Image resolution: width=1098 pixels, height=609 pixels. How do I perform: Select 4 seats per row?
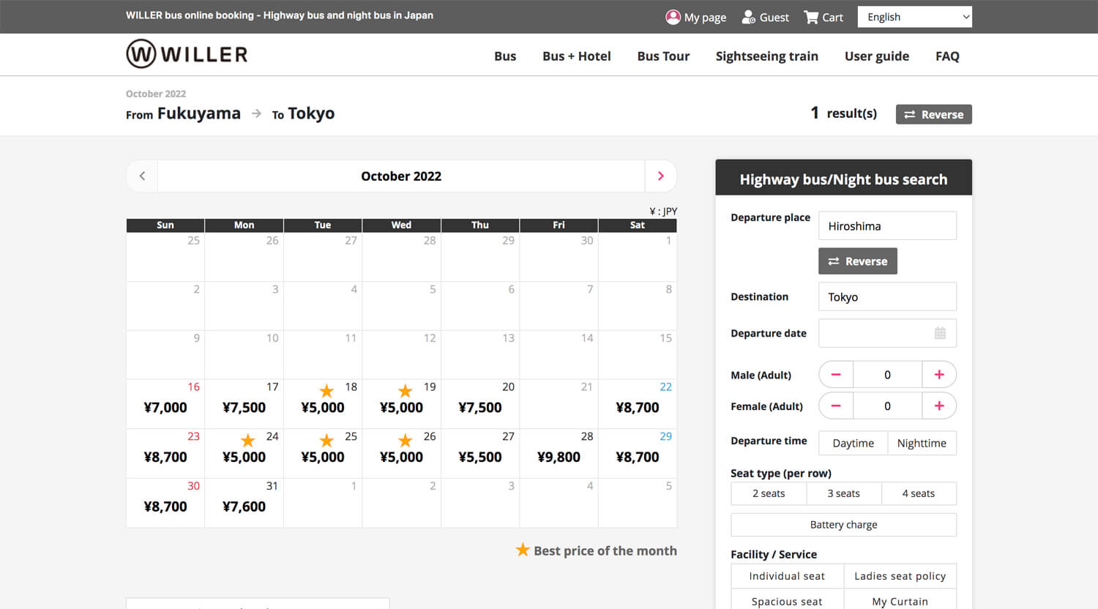pyautogui.click(x=919, y=493)
